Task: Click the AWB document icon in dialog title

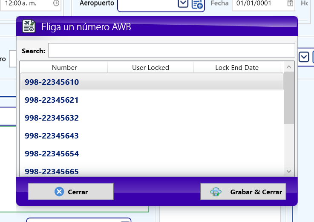Action: (x=29, y=26)
